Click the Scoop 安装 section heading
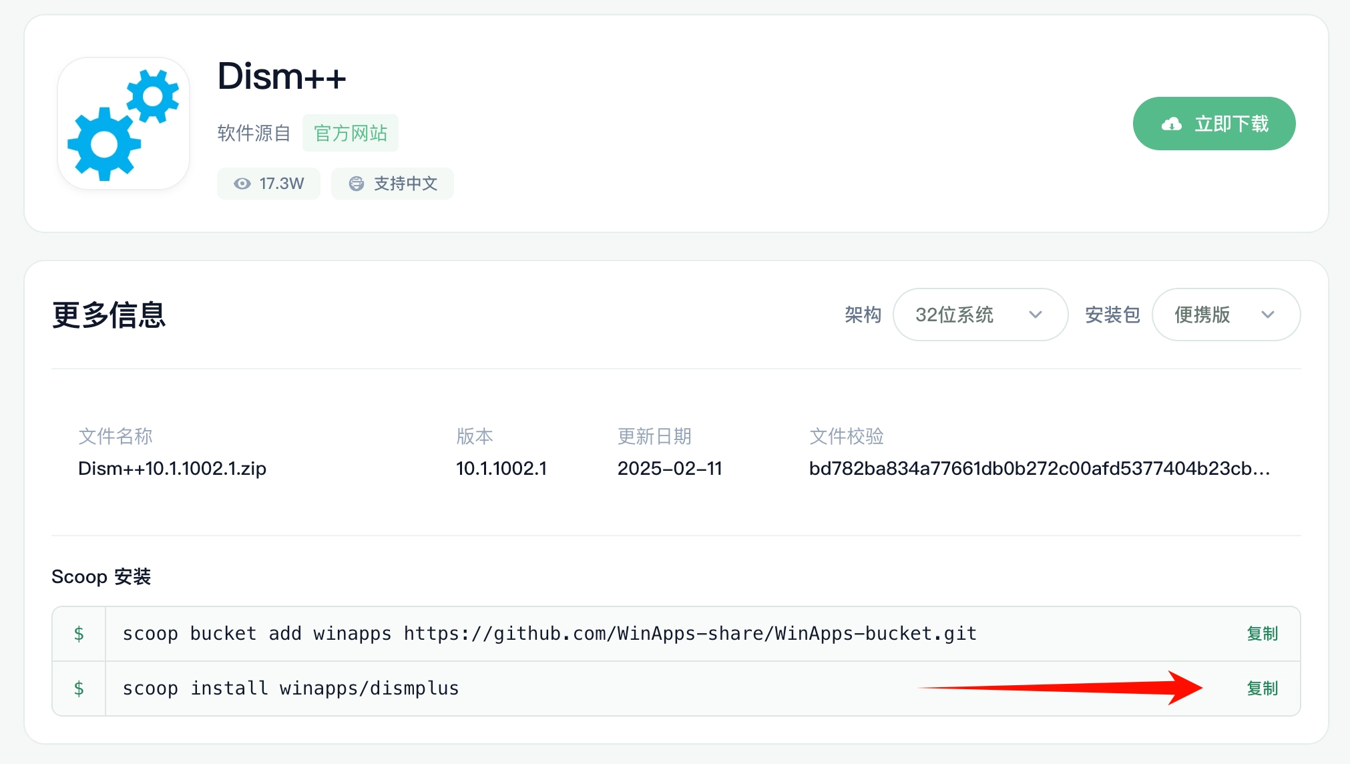1350x764 pixels. coord(101,576)
